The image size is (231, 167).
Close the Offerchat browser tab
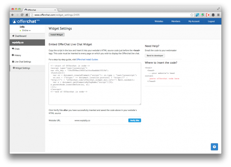tap(55, 10)
